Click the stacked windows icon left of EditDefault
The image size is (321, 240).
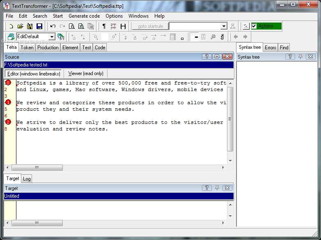[11, 37]
